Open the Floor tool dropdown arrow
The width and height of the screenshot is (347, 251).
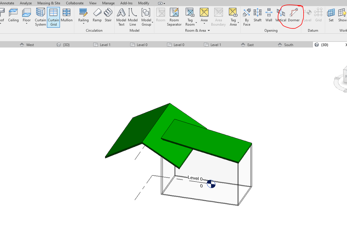coord(26,24)
